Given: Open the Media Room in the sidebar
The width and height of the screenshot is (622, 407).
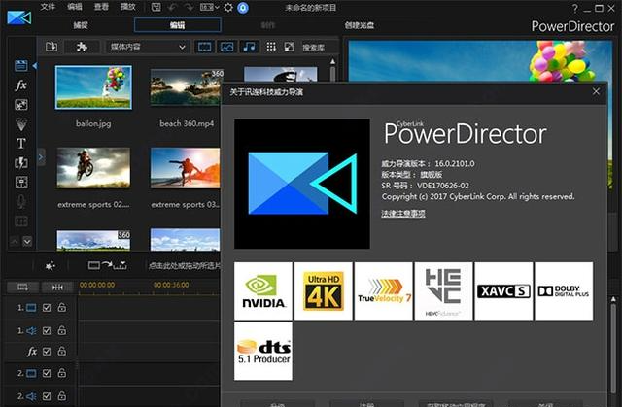Looking at the screenshot, I should tap(21, 66).
